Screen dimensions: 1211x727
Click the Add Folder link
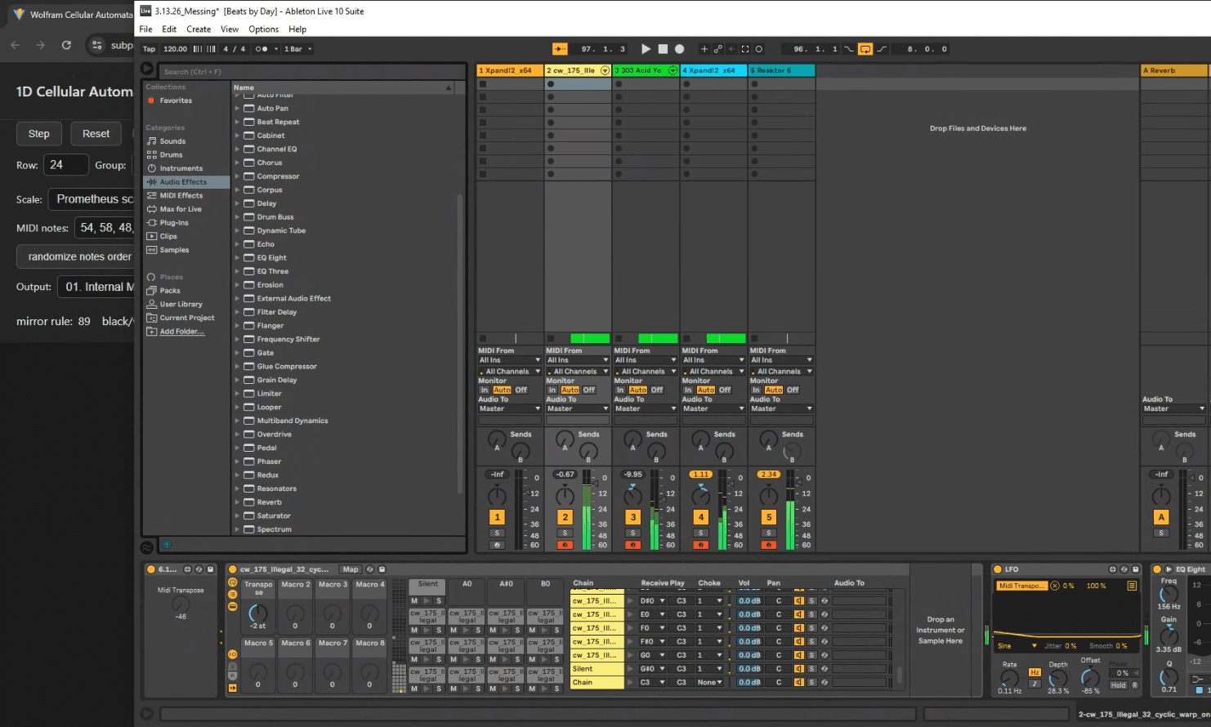click(181, 332)
